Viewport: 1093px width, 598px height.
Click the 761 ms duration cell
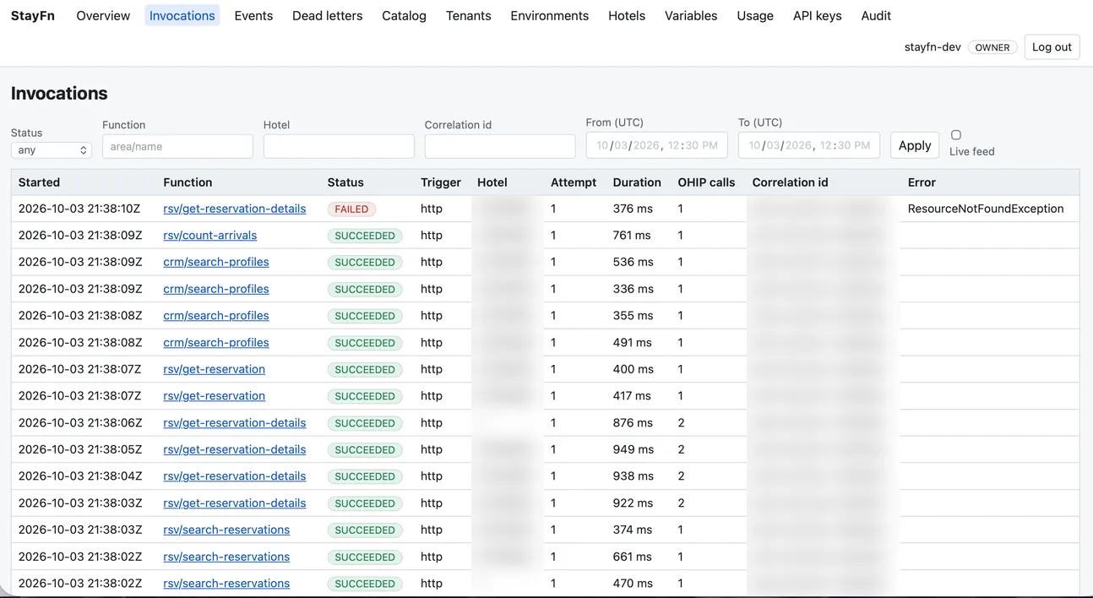632,235
